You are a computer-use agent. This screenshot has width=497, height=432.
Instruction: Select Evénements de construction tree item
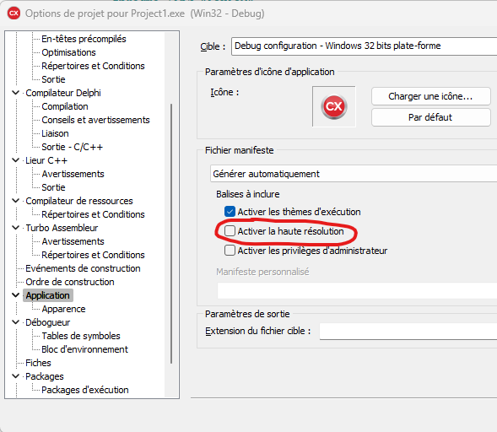(x=83, y=268)
